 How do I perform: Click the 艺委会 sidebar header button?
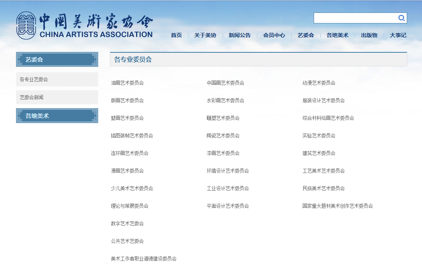57,59
